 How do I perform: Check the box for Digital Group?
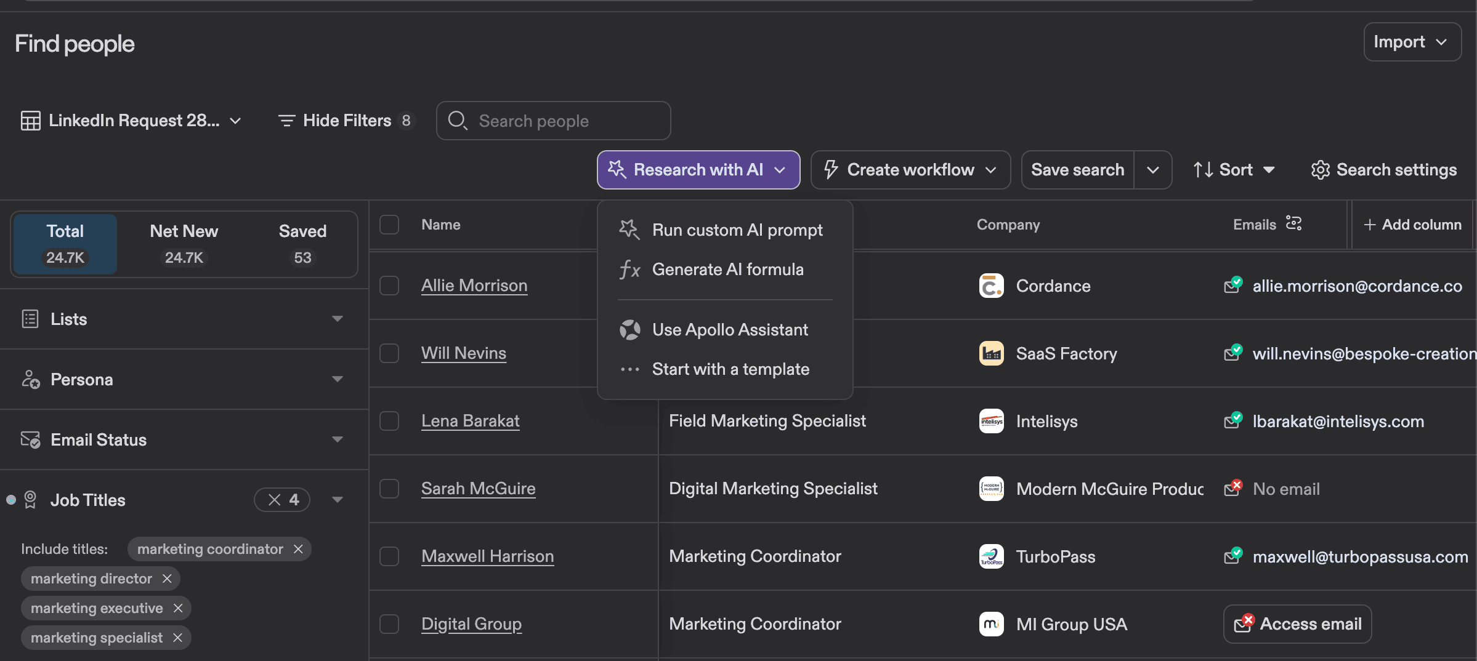click(x=389, y=624)
